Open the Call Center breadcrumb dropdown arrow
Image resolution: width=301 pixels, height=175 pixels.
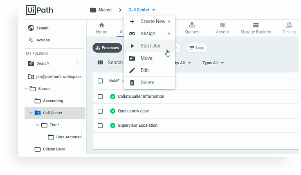(154, 10)
